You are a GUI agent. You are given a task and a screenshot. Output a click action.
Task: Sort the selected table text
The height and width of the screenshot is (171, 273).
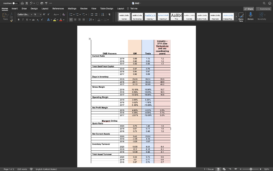pos(103,14)
